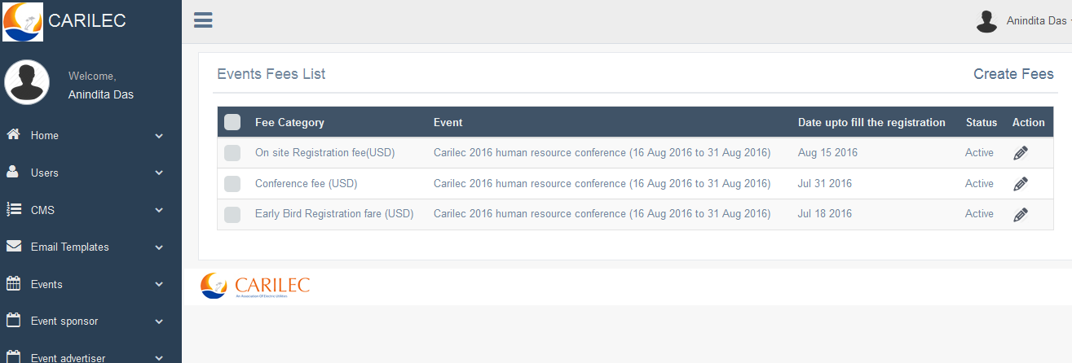
Task: Expand the Events sidebar chevron
Action: tap(159, 285)
